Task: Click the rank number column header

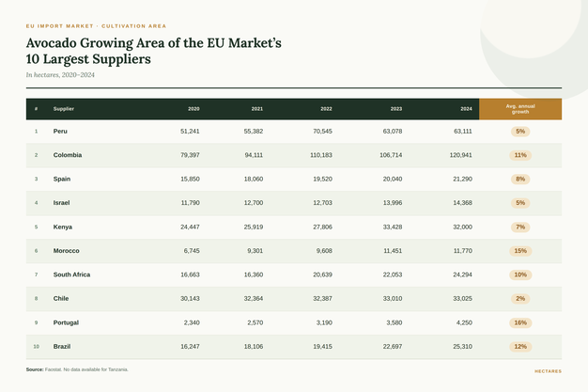Action: (x=36, y=109)
